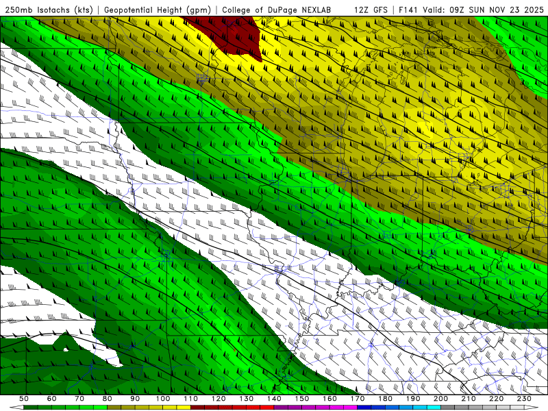Click the dark red swatch right of 110
Screen dimensions: 548x411
point(197,408)
